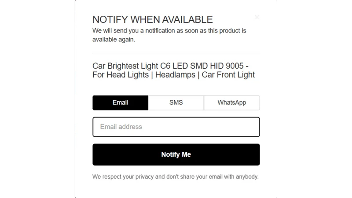Focus the Email address field

176,127
